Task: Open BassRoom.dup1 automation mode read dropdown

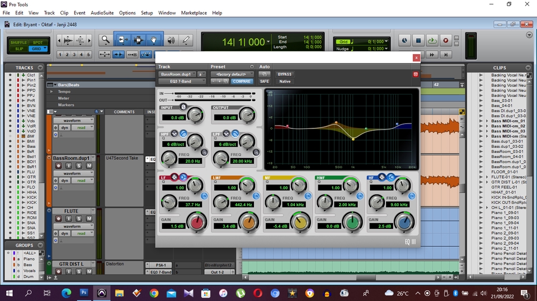Action: click(x=83, y=180)
